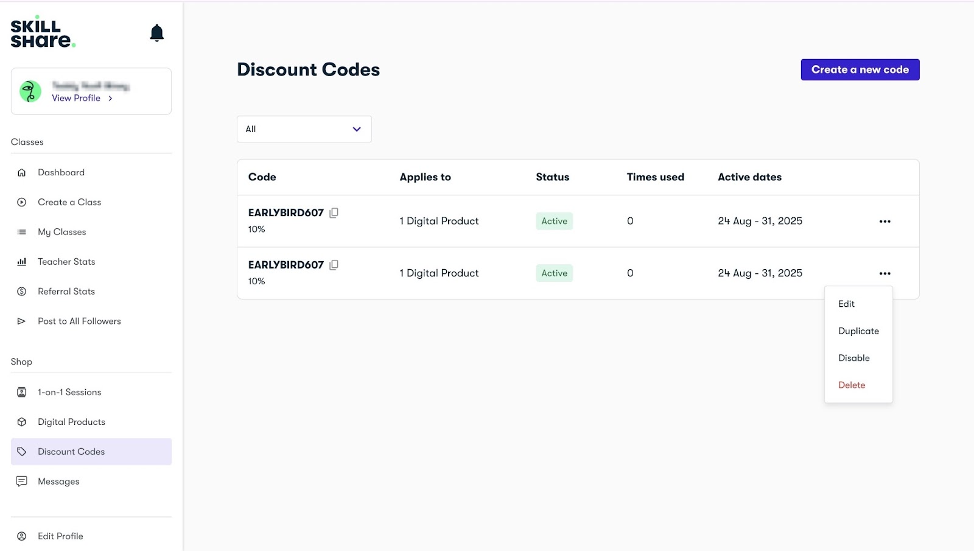Choose Edit from the context menu
This screenshot has height=551, width=974.
pos(846,304)
